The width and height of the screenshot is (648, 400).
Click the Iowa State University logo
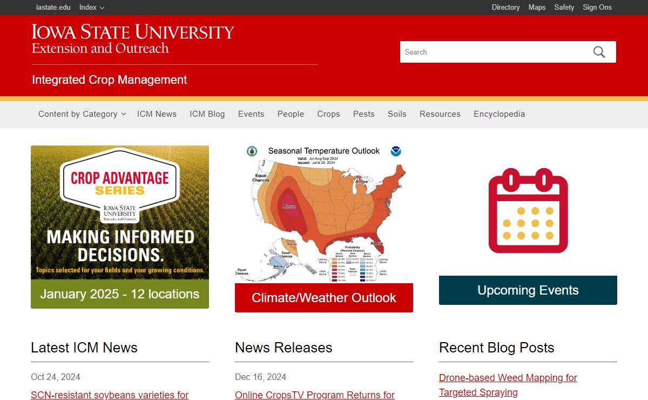(x=133, y=39)
